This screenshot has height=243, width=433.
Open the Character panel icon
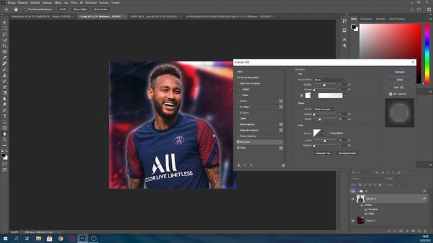344,39
